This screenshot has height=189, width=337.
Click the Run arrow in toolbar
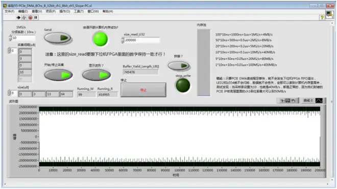[x=18, y=18]
